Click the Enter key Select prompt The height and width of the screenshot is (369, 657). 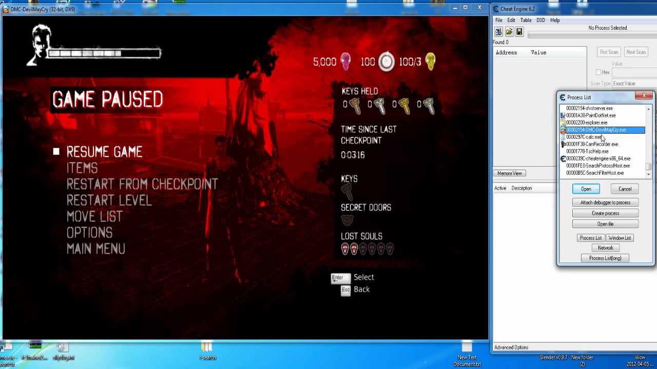pos(353,277)
